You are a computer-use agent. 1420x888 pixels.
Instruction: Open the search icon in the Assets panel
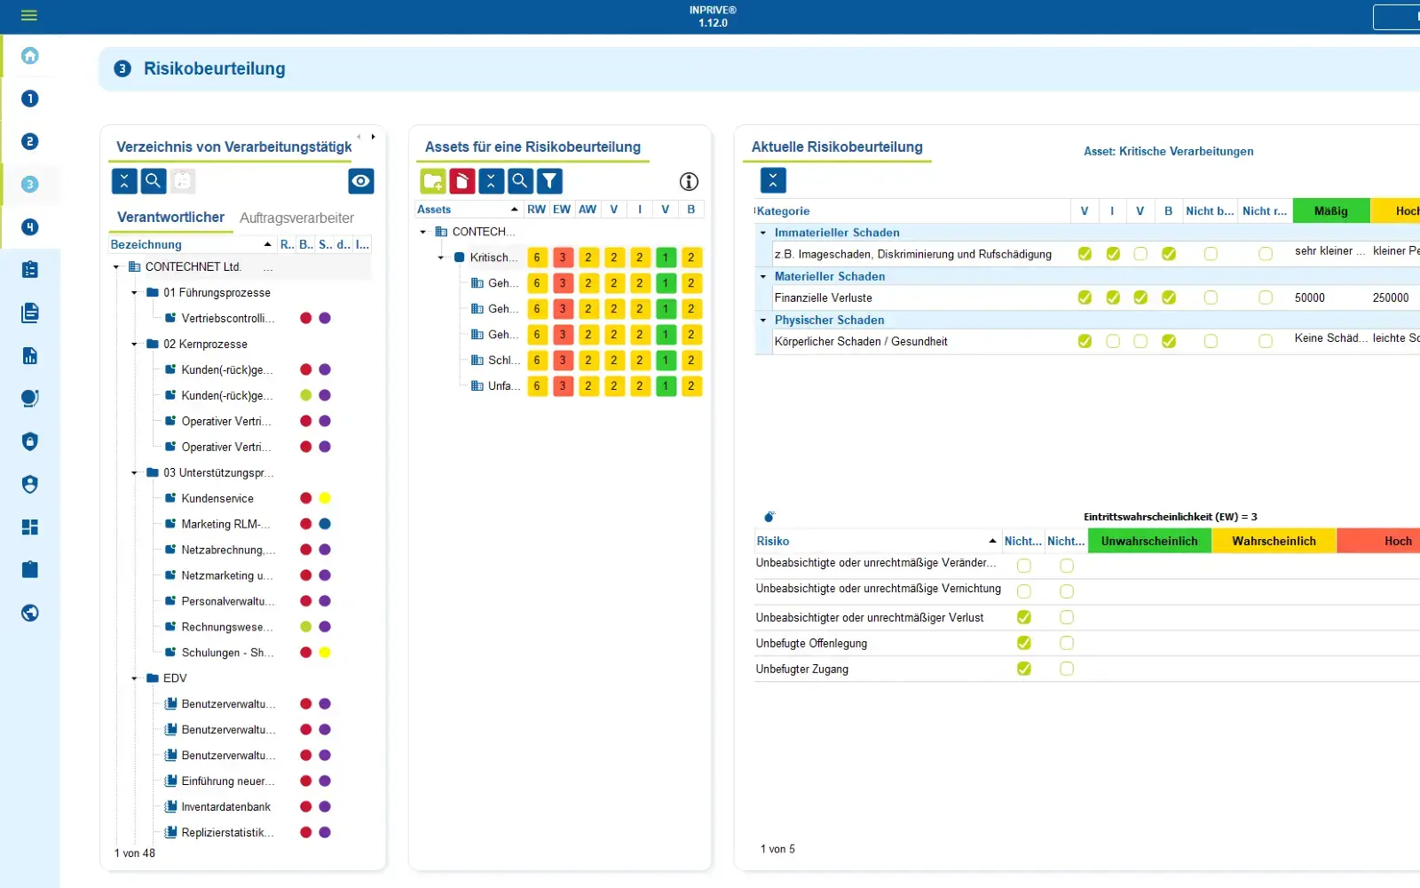pos(520,180)
